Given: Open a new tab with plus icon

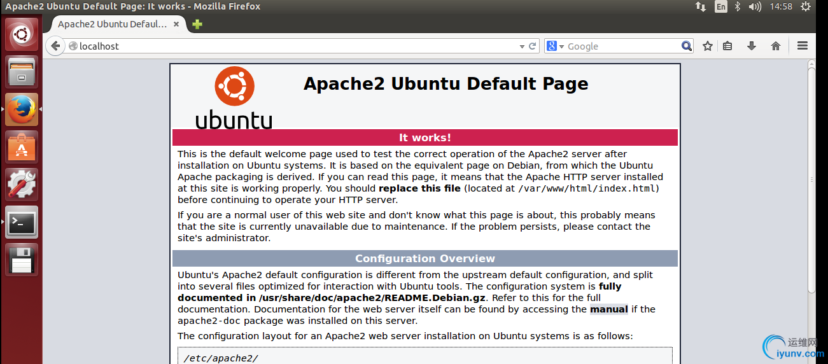Looking at the screenshot, I should [197, 24].
